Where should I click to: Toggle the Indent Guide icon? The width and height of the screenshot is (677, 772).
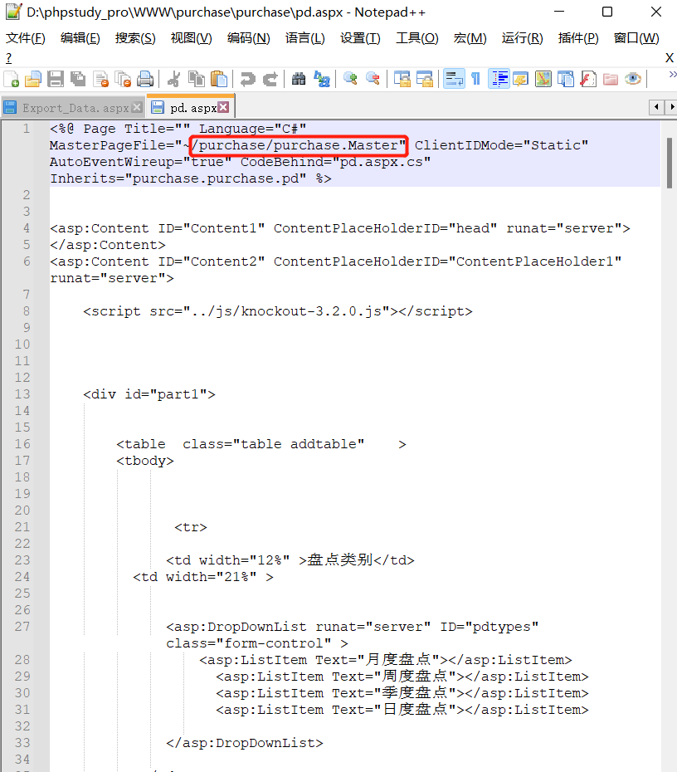(499, 79)
